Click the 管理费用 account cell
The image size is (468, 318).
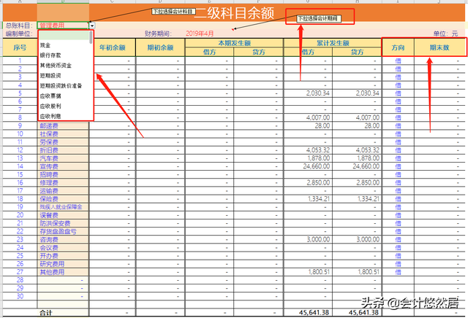[x=63, y=26]
